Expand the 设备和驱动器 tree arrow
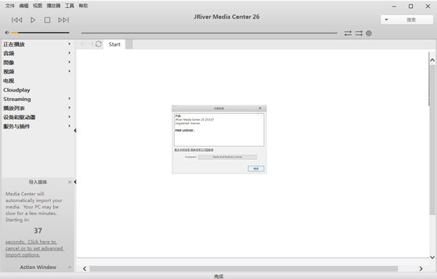Image resolution: width=437 pixels, height=279 pixels. [69, 117]
